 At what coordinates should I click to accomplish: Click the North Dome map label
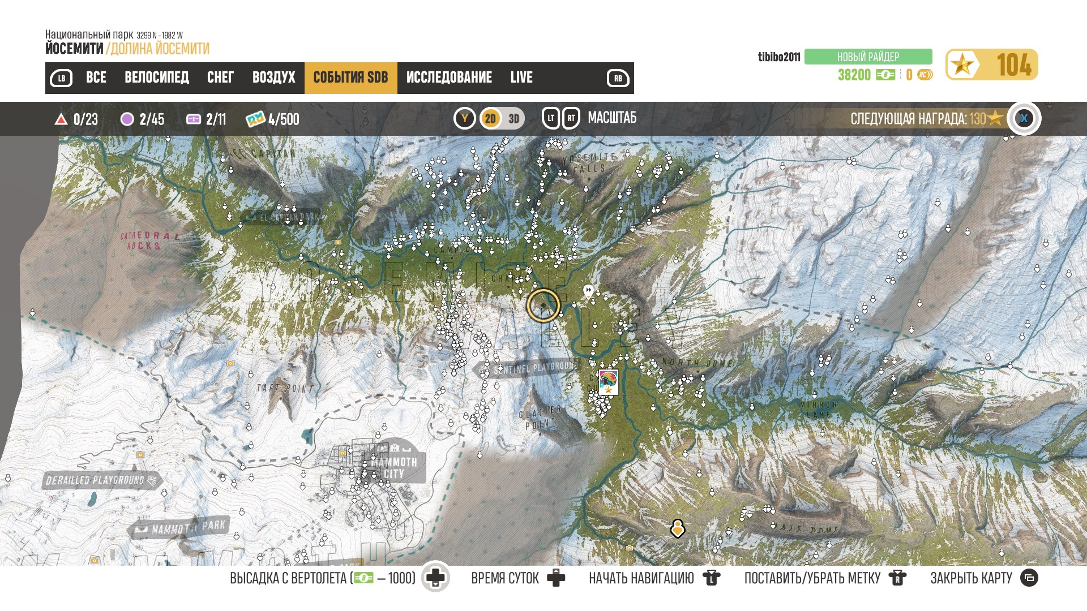point(697,363)
